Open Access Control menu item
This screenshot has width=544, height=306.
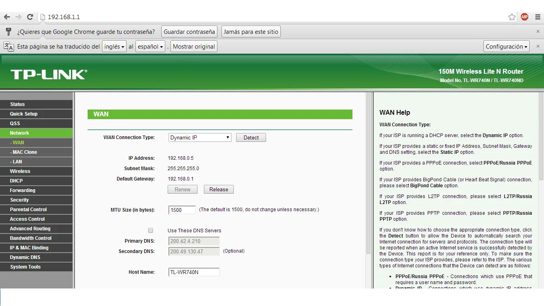[x=36, y=219]
